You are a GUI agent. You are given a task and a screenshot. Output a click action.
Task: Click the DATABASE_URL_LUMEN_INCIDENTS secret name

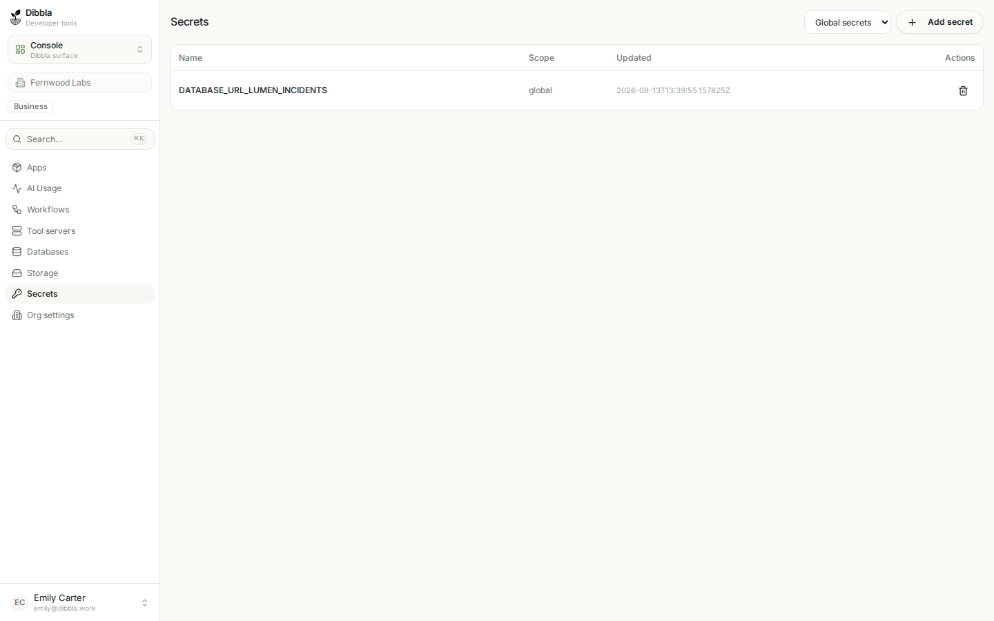[x=253, y=90]
